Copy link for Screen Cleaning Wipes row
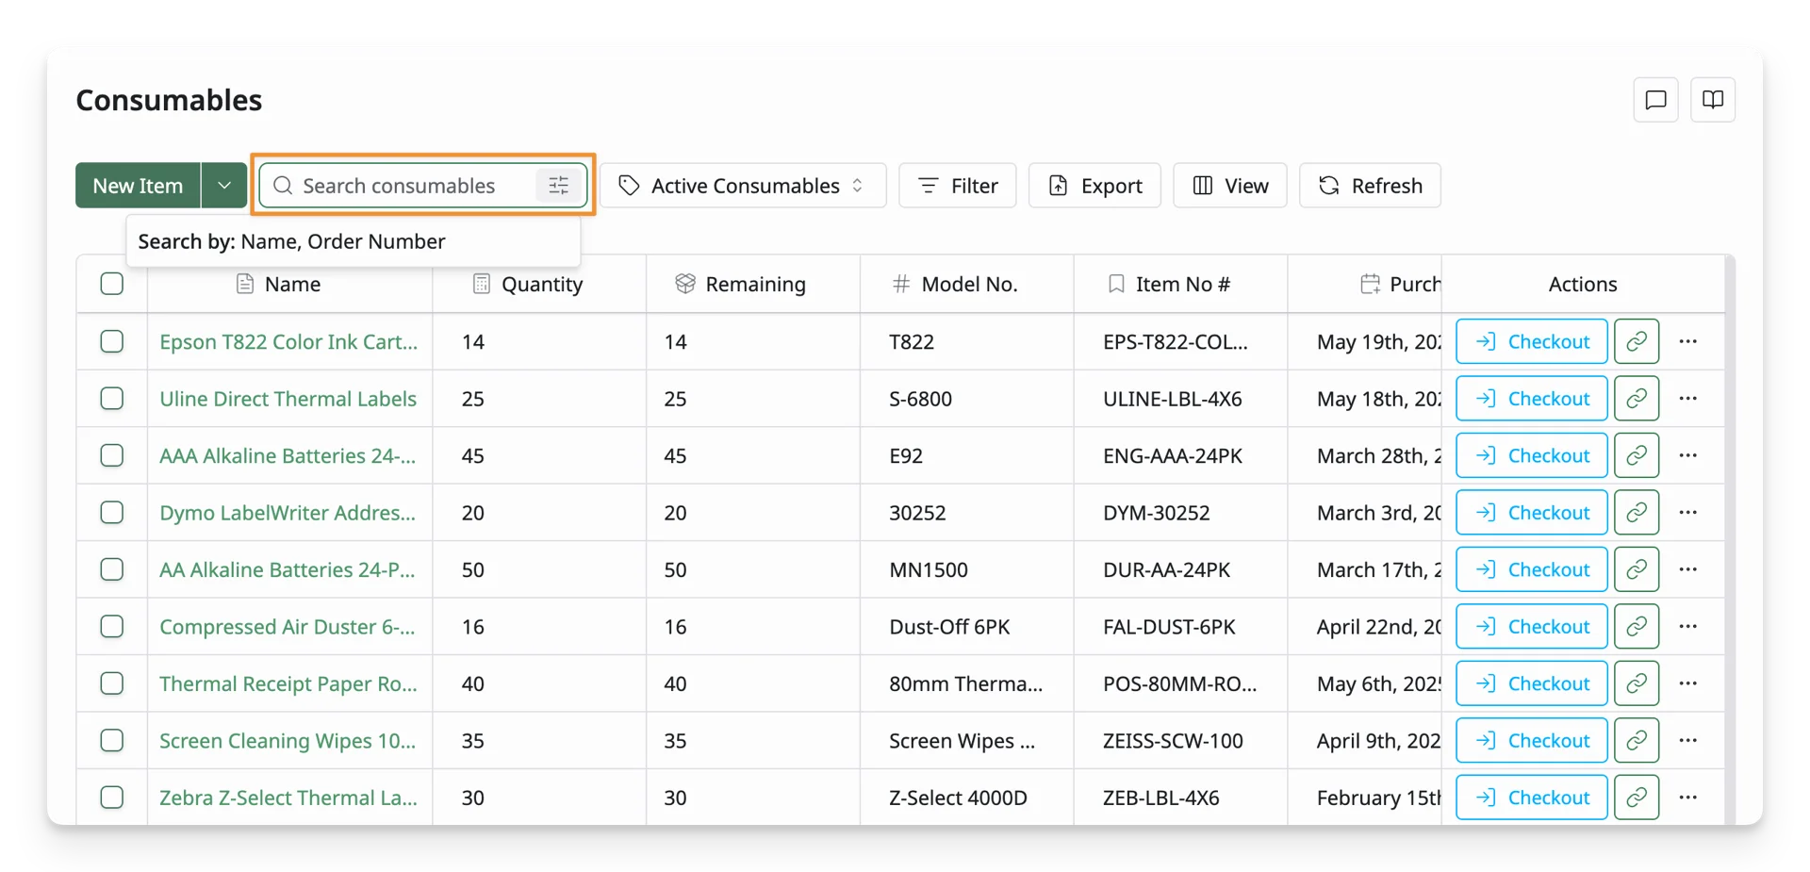 (x=1637, y=741)
